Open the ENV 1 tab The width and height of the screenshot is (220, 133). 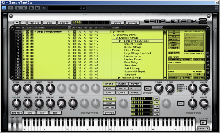coord(109,88)
